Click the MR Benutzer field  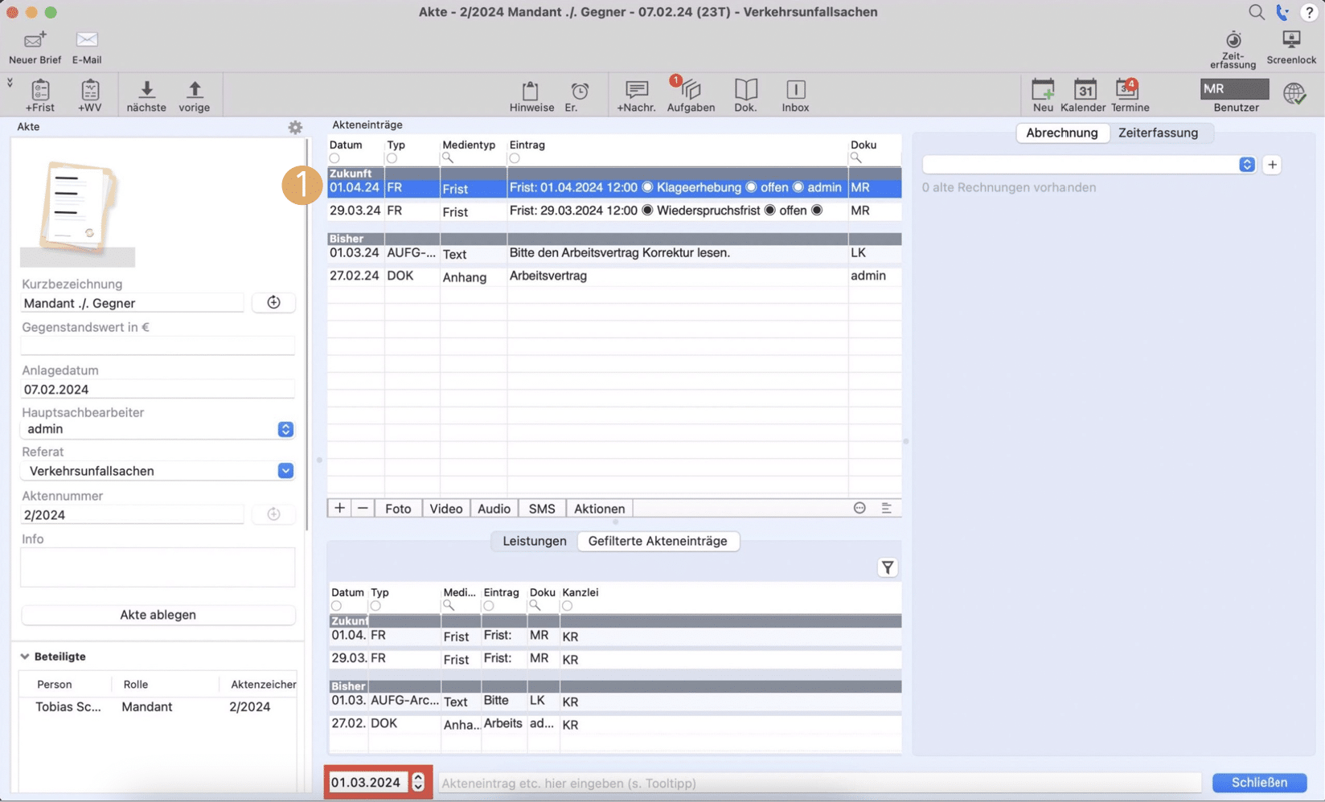pos(1234,88)
